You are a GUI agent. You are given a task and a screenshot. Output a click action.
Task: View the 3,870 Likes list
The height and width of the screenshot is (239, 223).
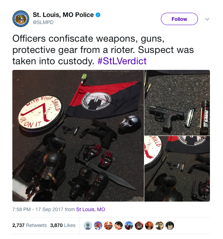[63, 225]
